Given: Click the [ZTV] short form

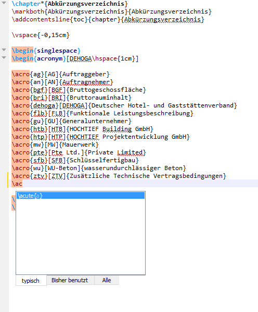Looking at the screenshot, I should pos(57,176).
